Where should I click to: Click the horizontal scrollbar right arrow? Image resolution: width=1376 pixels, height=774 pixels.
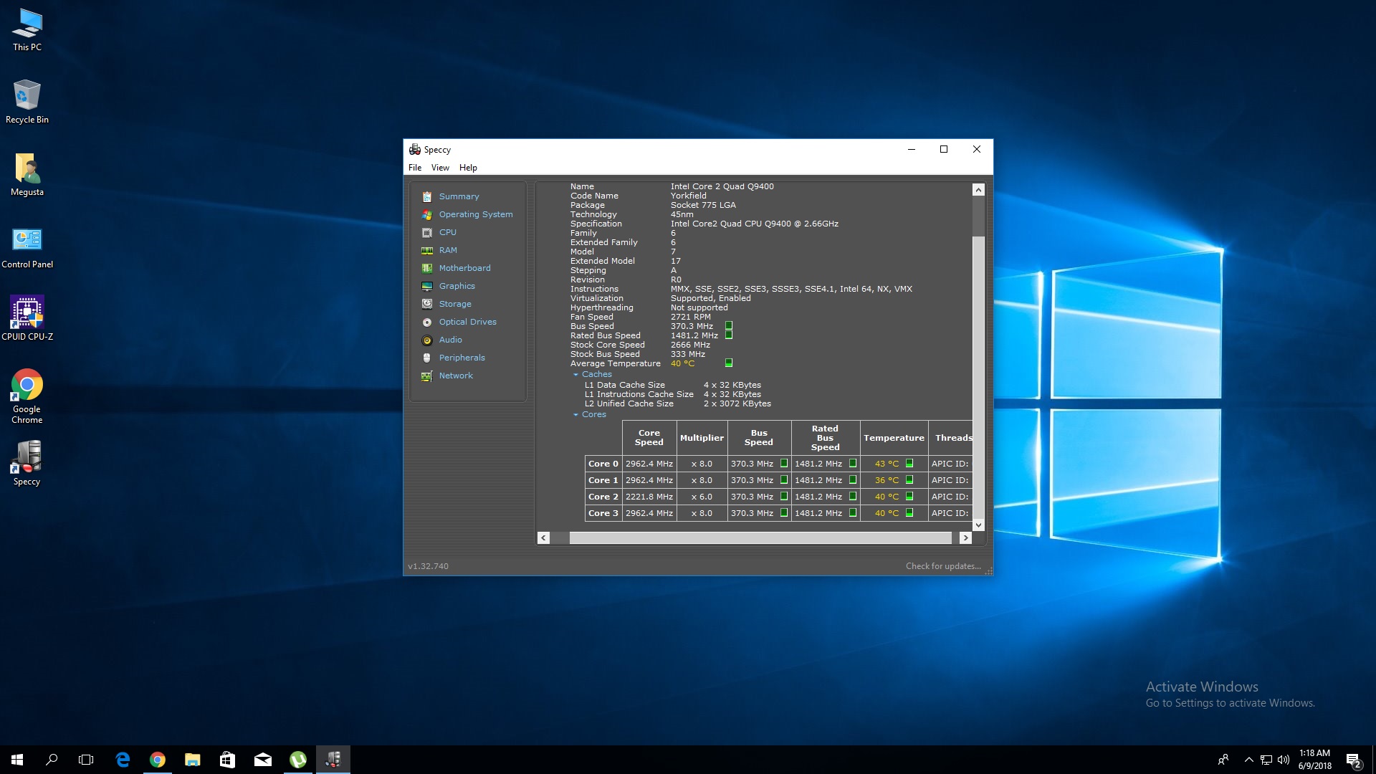965,538
